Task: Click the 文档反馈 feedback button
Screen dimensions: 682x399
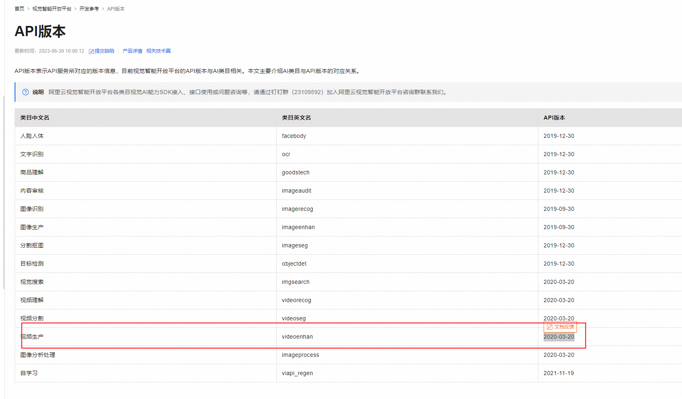Action: coord(560,327)
